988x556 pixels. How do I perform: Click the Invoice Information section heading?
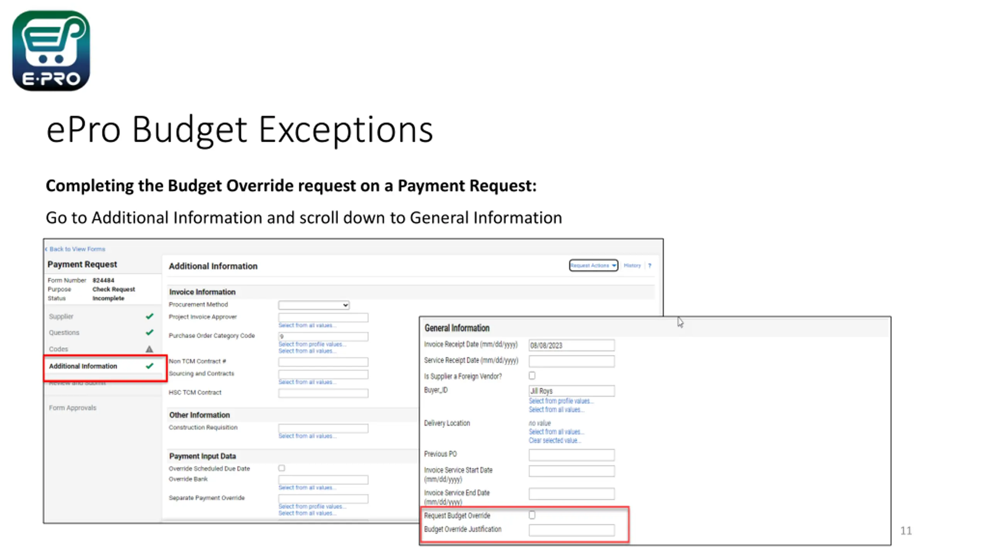202,292
